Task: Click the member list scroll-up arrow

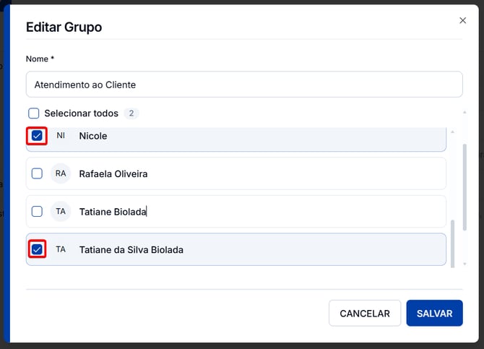Action: tap(452, 132)
